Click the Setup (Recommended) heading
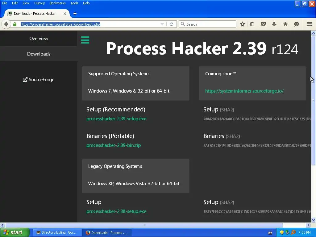This screenshot has height=237, width=316. (116, 110)
